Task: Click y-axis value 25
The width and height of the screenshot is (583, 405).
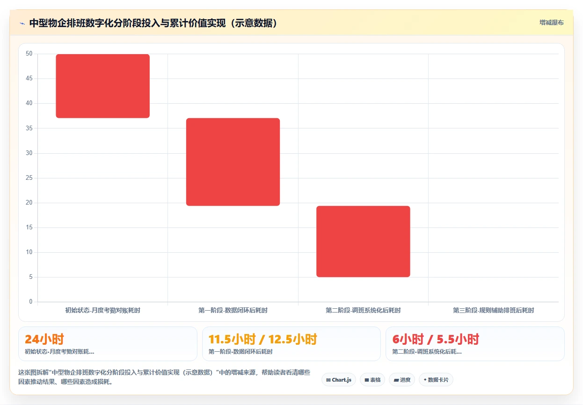Action: (29, 178)
